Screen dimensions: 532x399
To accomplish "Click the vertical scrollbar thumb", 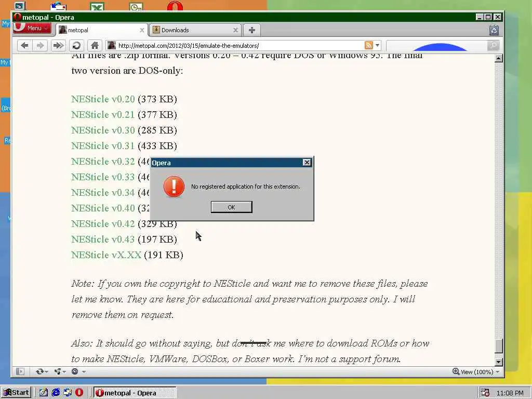I will pos(498,346).
